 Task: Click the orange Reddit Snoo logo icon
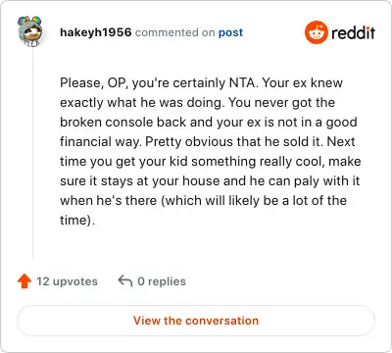click(317, 32)
